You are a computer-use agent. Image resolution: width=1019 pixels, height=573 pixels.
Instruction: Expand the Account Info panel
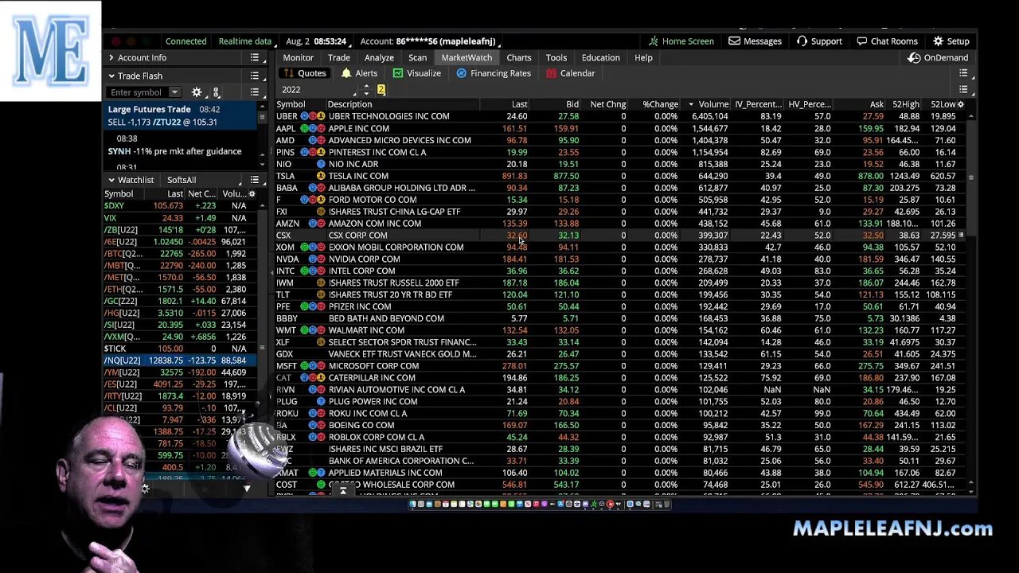pos(111,58)
